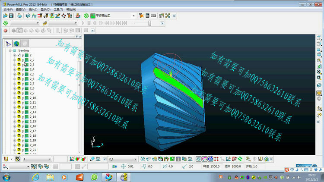
Task: Open the block definition tool
Action: [x=28, y=16]
